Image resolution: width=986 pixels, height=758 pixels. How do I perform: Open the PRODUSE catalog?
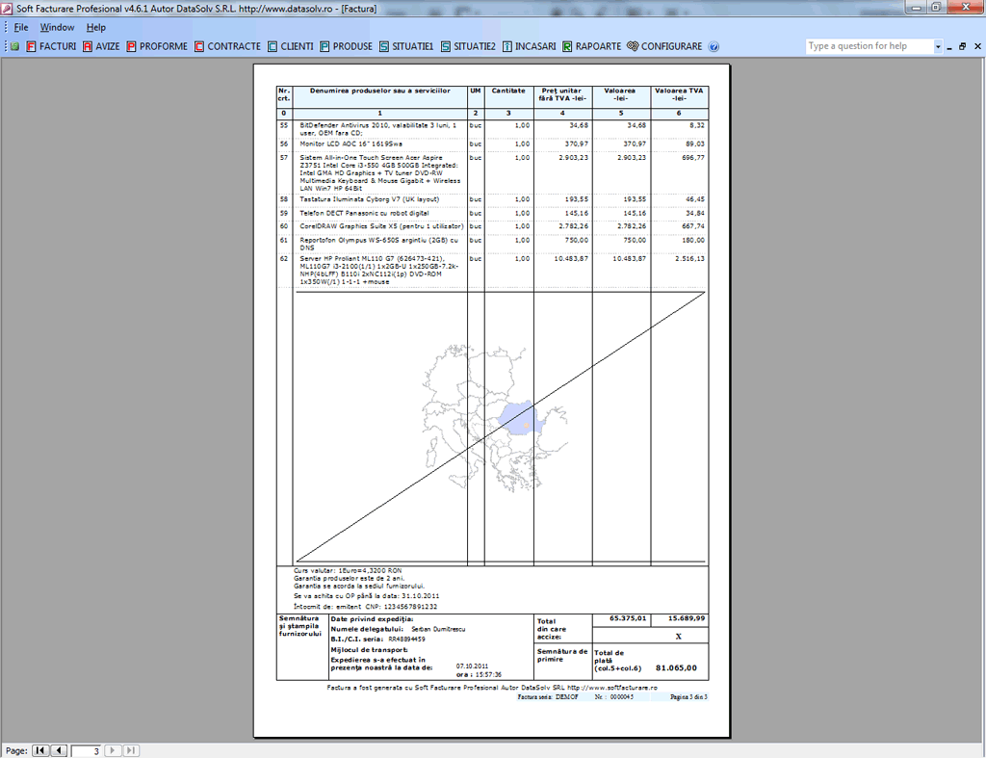click(x=346, y=46)
